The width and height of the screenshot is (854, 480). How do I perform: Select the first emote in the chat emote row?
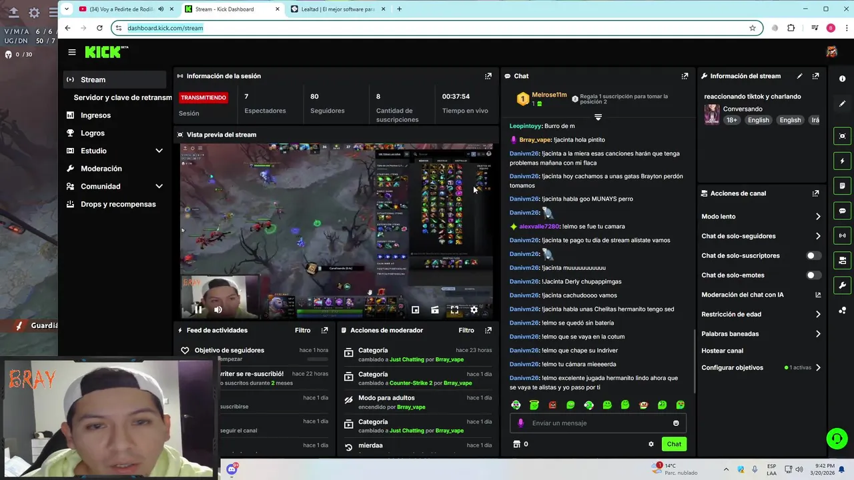[x=516, y=405]
